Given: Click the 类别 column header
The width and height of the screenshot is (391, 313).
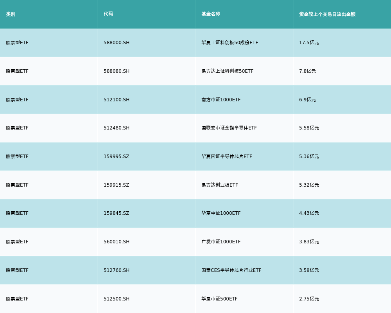Looking at the screenshot, I should 11,14.
